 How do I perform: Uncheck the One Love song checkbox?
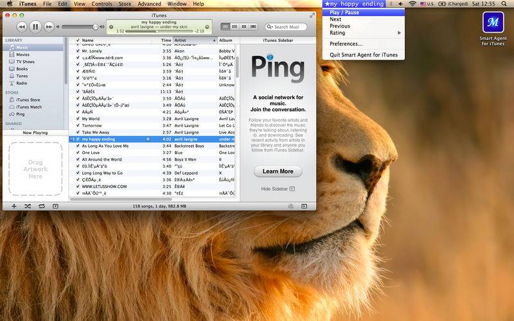click(x=78, y=153)
